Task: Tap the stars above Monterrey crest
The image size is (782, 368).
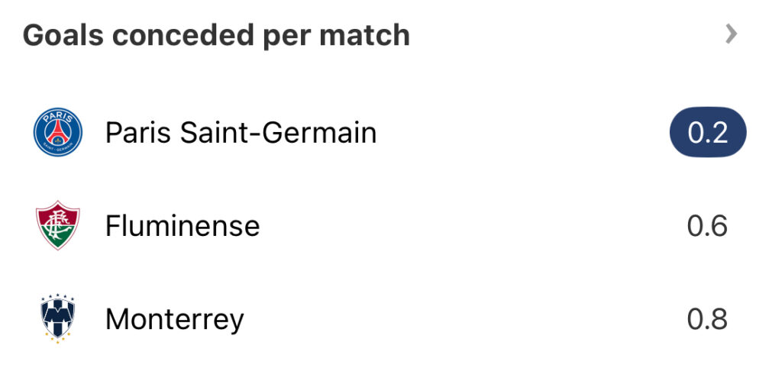Action: (58, 297)
